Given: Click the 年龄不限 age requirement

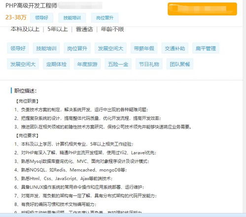Looking at the screenshot, I should point(112,29).
